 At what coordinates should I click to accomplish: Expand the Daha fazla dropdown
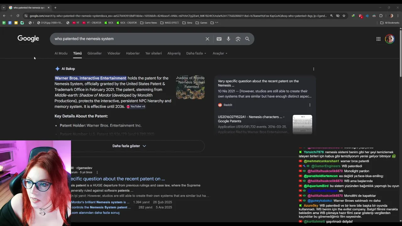(196, 53)
